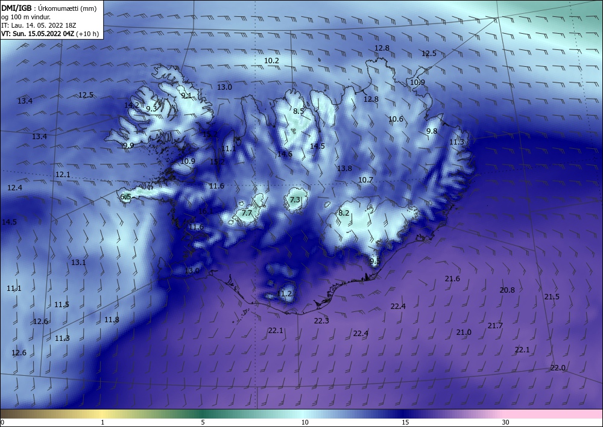Click the 16.1 value on the map

tap(206, 211)
